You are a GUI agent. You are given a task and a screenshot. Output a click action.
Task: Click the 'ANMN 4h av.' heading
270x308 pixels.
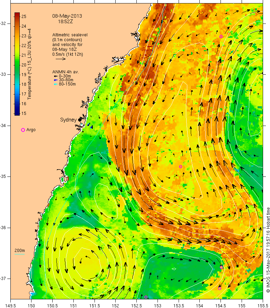click(x=65, y=72)
